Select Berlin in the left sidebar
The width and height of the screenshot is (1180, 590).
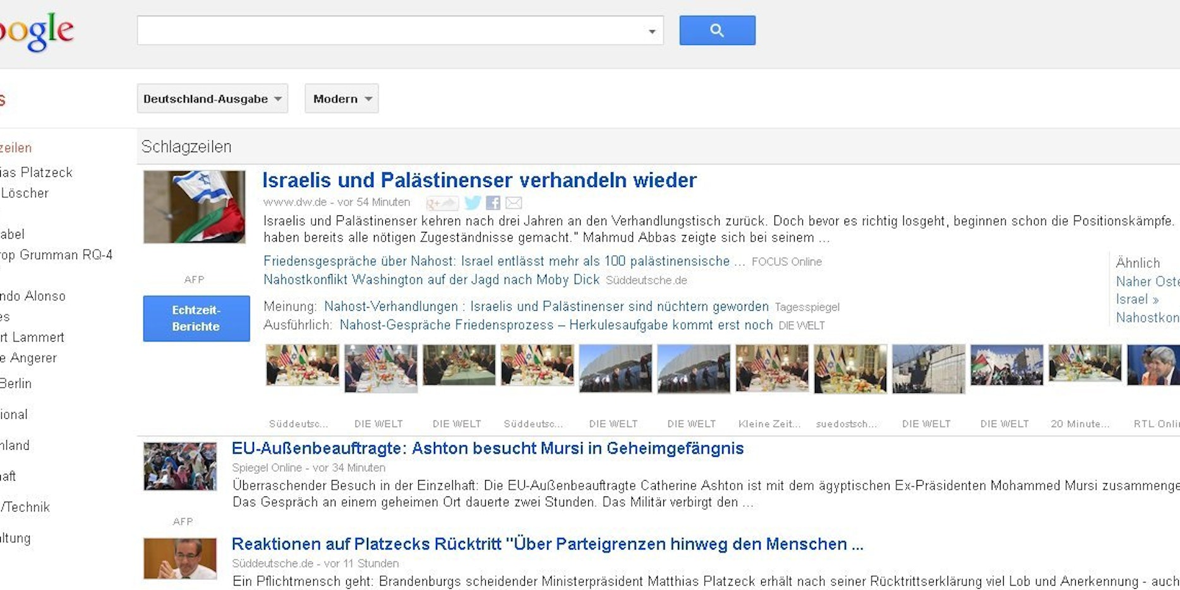(16, 383)
